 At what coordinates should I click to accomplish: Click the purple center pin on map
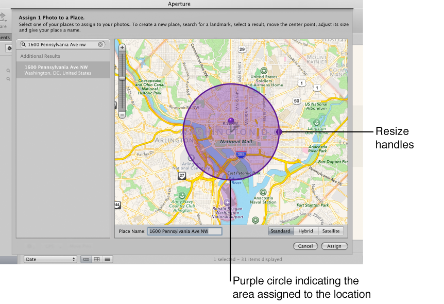click(231, 121)
